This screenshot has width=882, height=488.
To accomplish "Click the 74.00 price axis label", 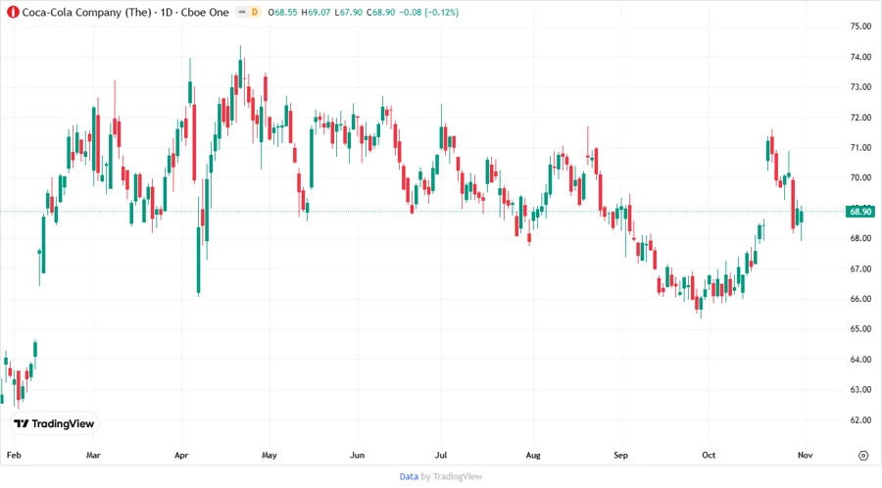I will coord(860,57).
